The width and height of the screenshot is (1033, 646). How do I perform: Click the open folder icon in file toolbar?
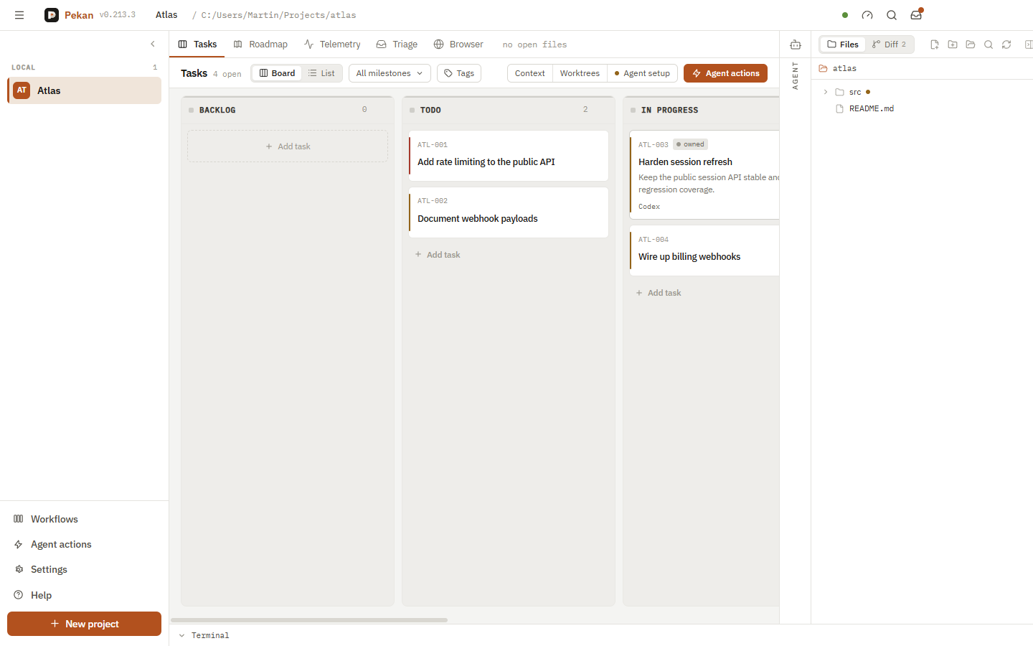[971, 45]
